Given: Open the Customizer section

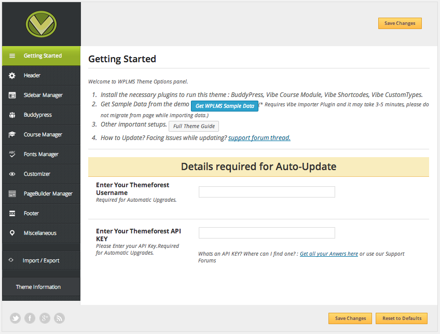Looking at the screenshot, I should click(x=42, y=174).
